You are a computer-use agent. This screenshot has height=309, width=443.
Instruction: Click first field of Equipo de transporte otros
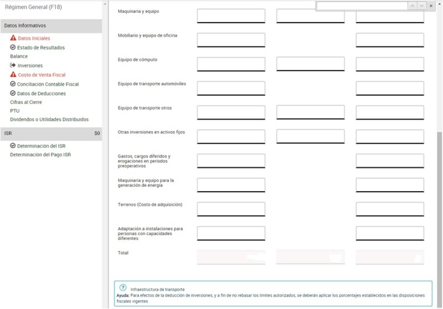231,113
